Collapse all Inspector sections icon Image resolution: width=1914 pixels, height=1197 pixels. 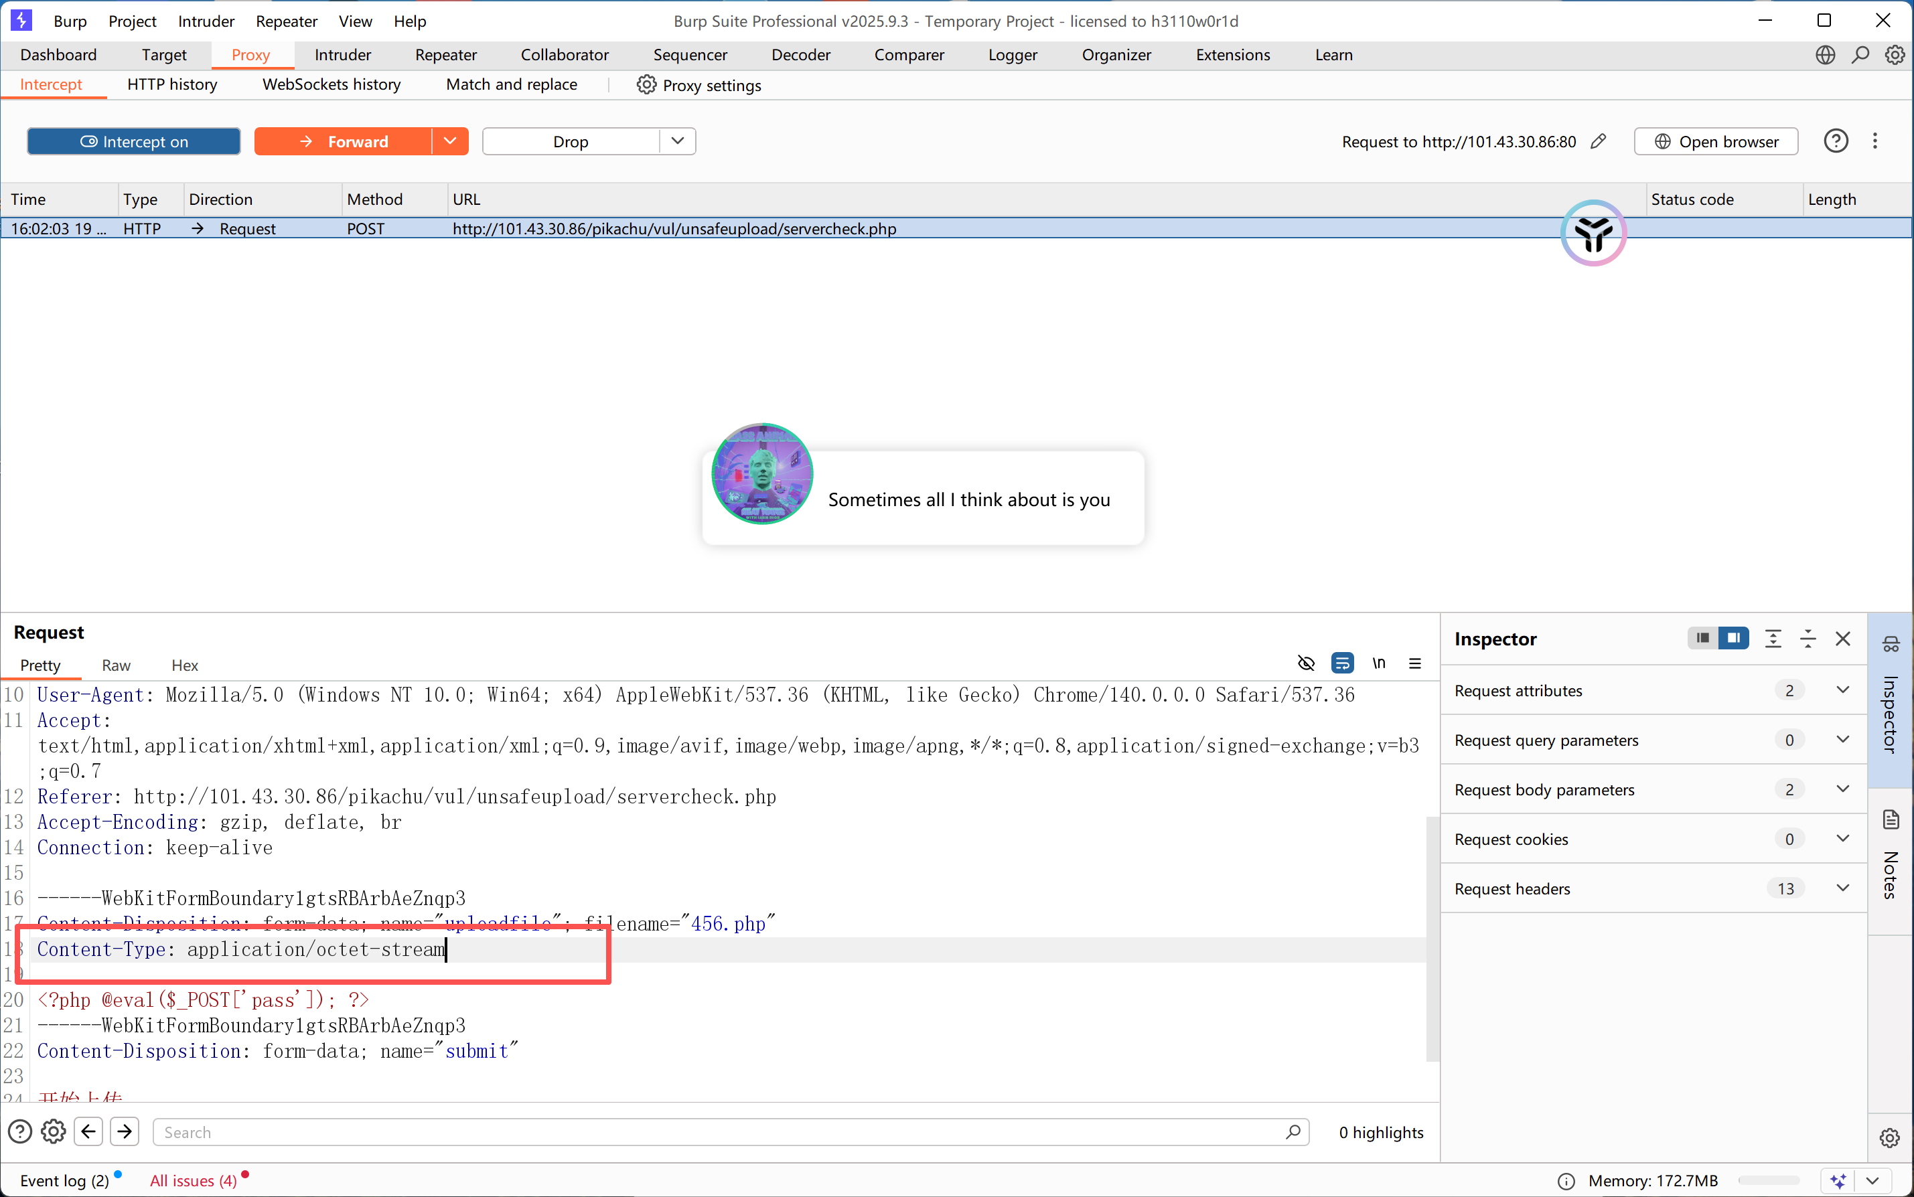pos(1808,638)
